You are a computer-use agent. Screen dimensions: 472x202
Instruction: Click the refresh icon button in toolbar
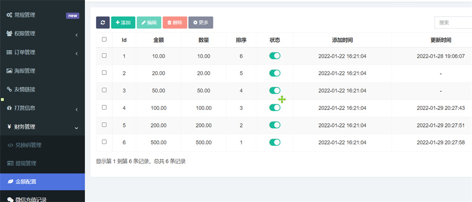[103, 22]
